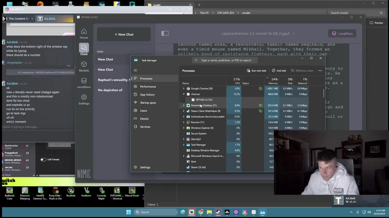Open Users tab in Task Manager
The height and width of the screenshot is (218, 389).
click(x=155, y=111)
